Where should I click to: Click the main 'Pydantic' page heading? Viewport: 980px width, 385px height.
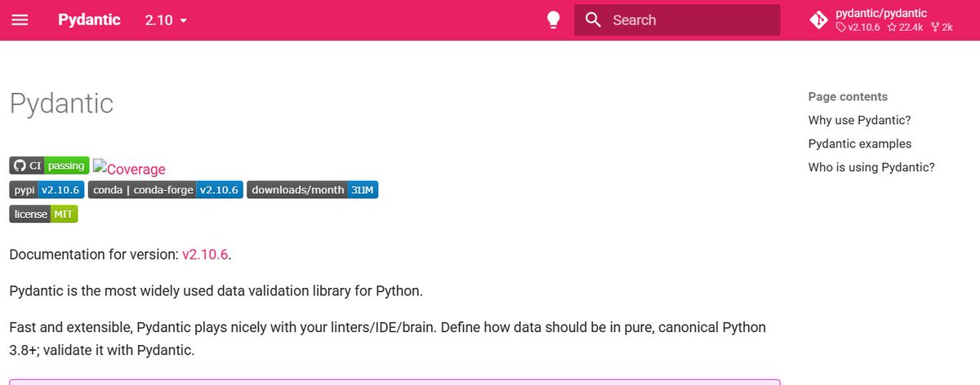click(61, 104)
